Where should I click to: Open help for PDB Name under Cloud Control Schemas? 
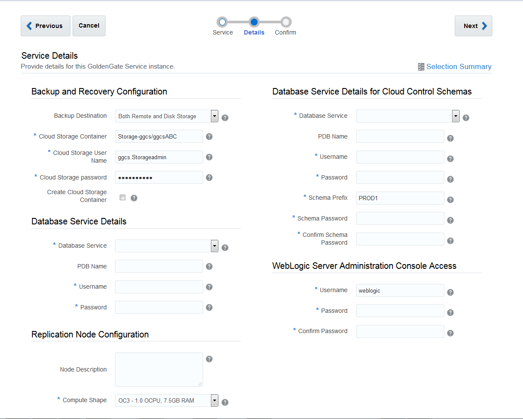pyautogui.click(x=450, y=138)
